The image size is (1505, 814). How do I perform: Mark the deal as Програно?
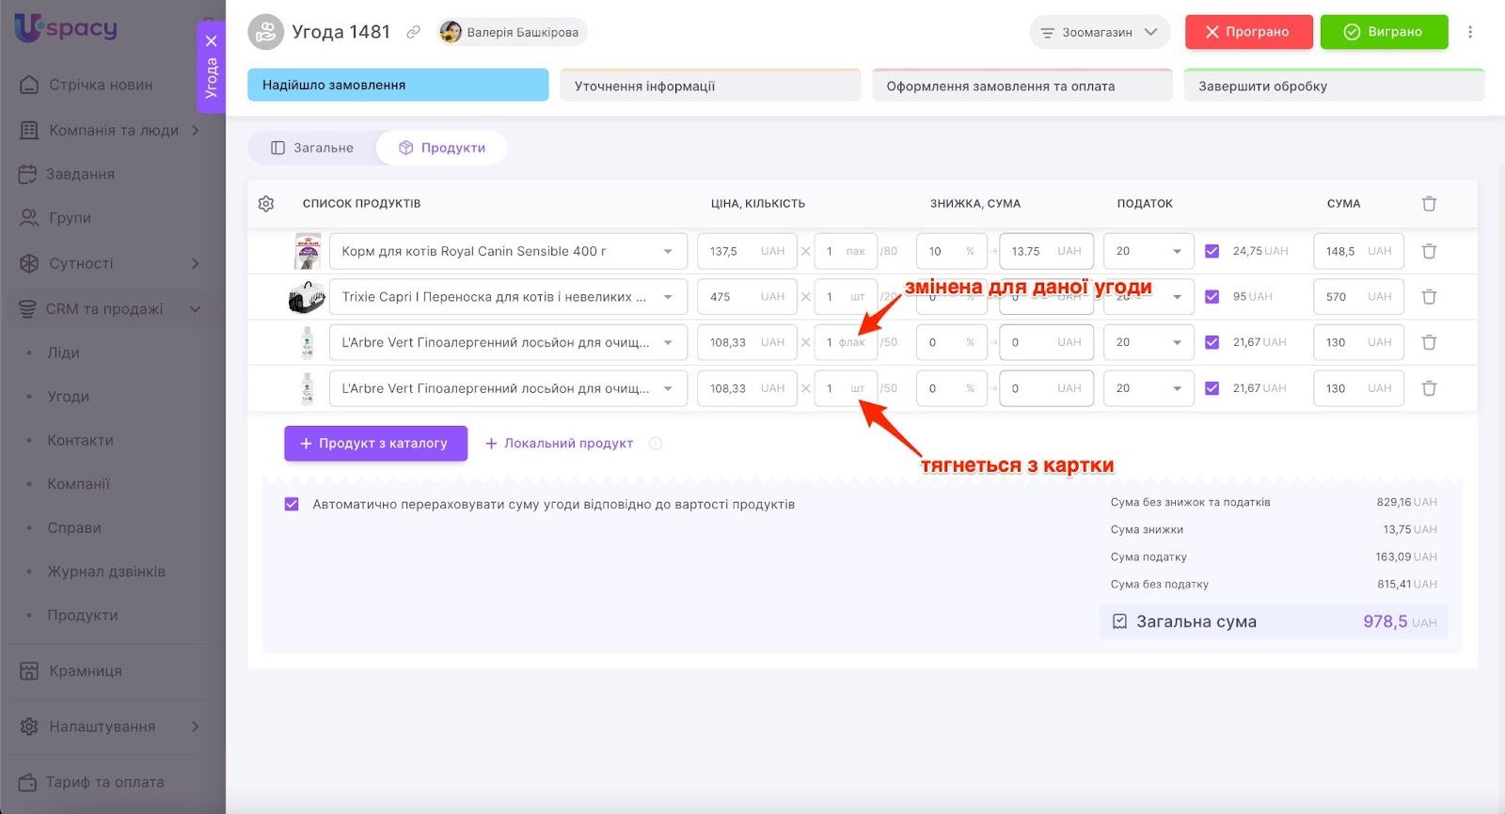click(x=1248, y=32)
